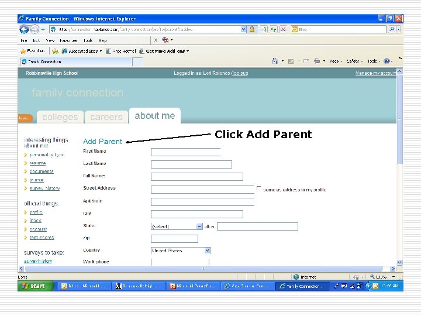421x316 pixels.
Task: Click the Street Address input field
Action: point(202,190)
